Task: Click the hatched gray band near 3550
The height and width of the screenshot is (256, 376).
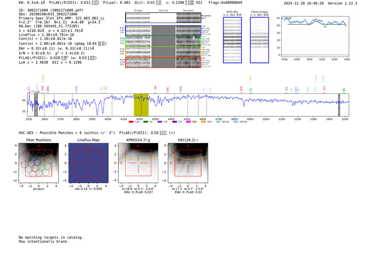Action: pos(36,105)
